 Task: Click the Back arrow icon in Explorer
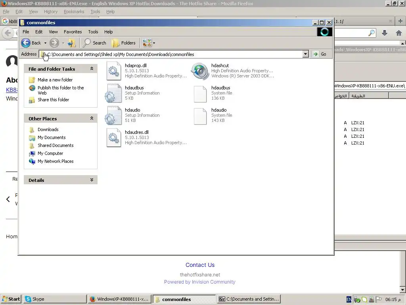(x=26, y=43)
